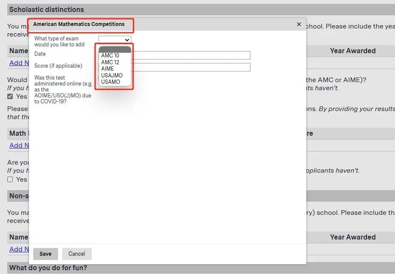Image resolution: width=395 pixels, height=274 pixels.
Task: Select AMC 10 from the exam list
Action: pyautogui.click(x=110, y=55)
